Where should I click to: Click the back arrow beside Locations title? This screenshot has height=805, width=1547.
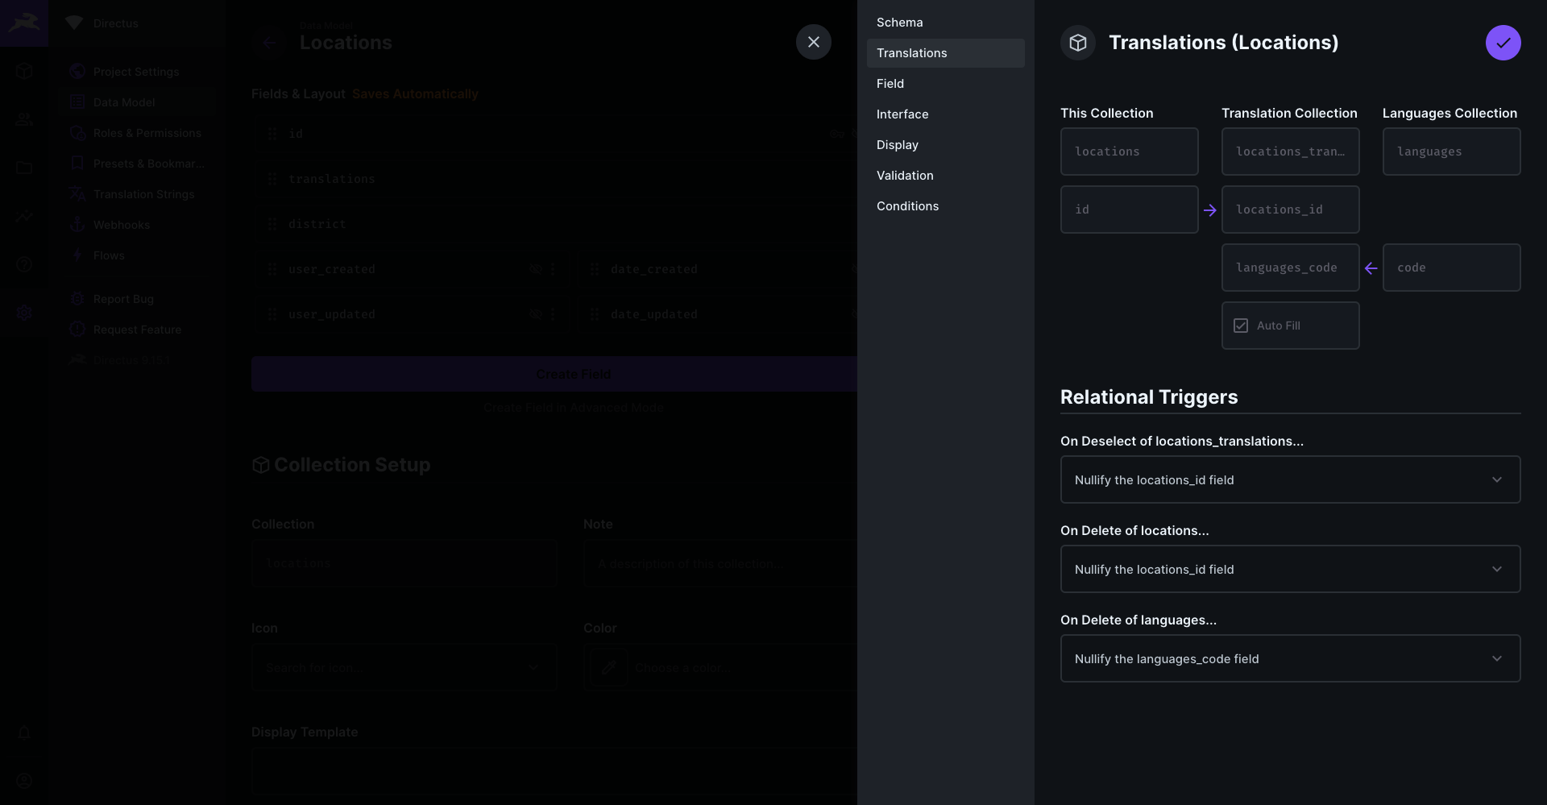269,43
